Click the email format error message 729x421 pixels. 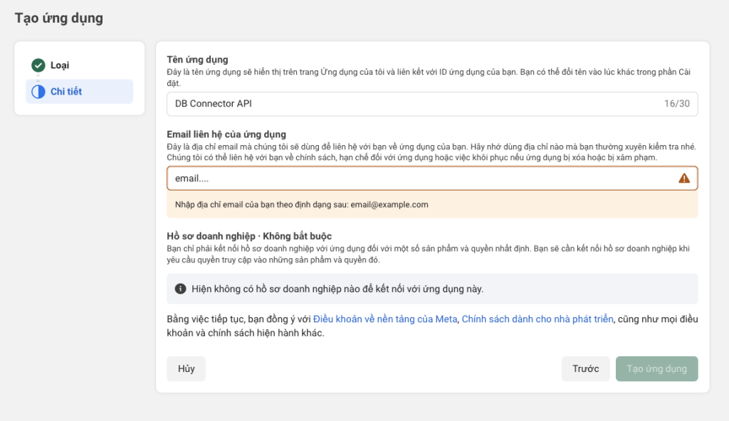[x=302, y=205]
